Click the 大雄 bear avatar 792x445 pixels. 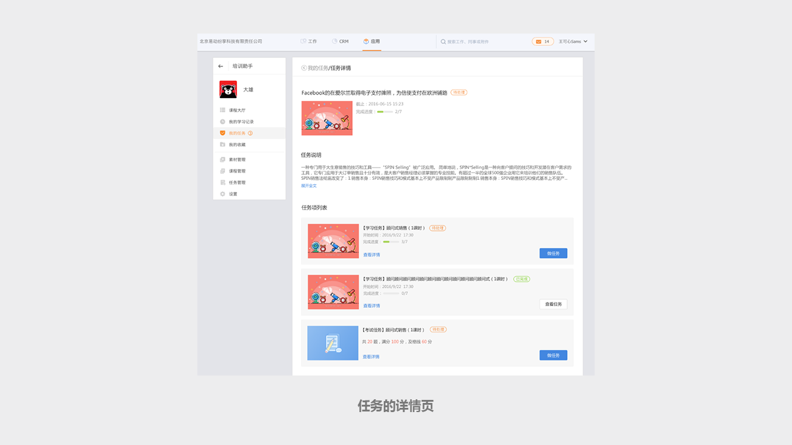[x=228, y=90]
